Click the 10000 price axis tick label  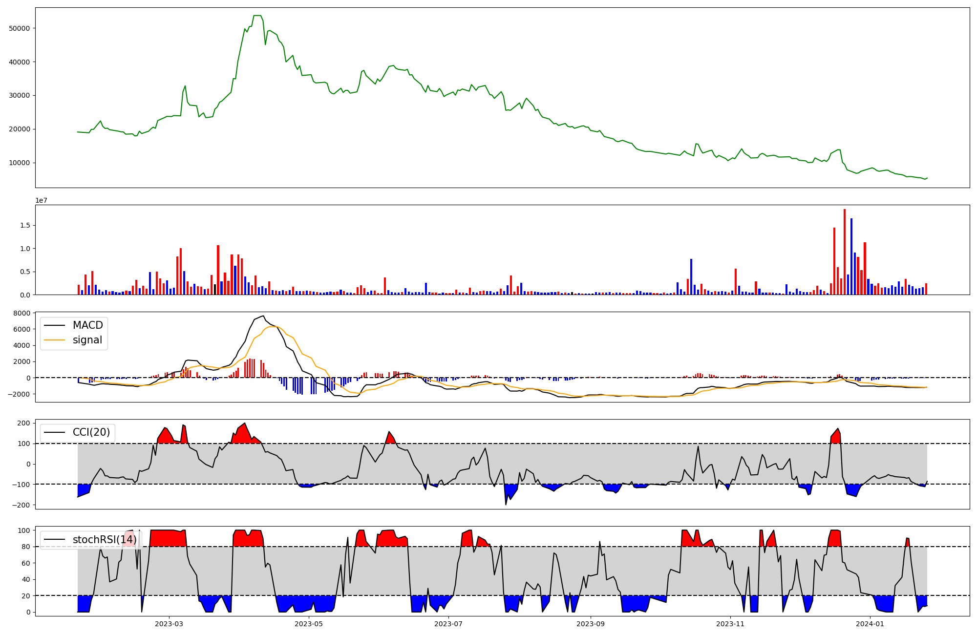[20, 163]
